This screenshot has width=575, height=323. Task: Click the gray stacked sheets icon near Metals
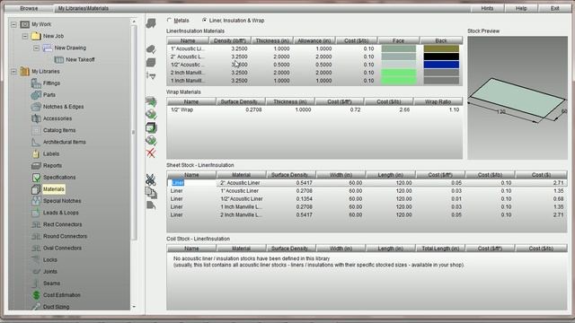(x=151, y=23)
